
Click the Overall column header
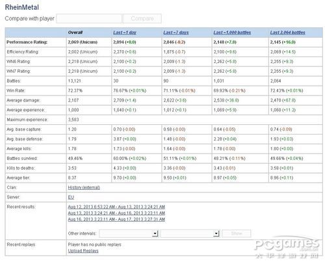tap(75, 33)
